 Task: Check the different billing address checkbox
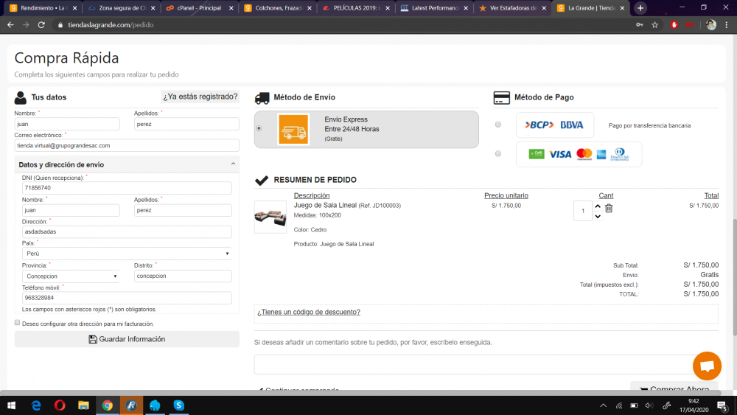(18, 323)
